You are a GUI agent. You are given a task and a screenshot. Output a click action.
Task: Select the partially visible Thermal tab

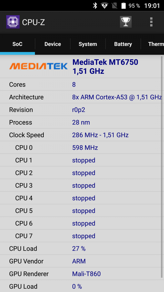pos(156,44)
